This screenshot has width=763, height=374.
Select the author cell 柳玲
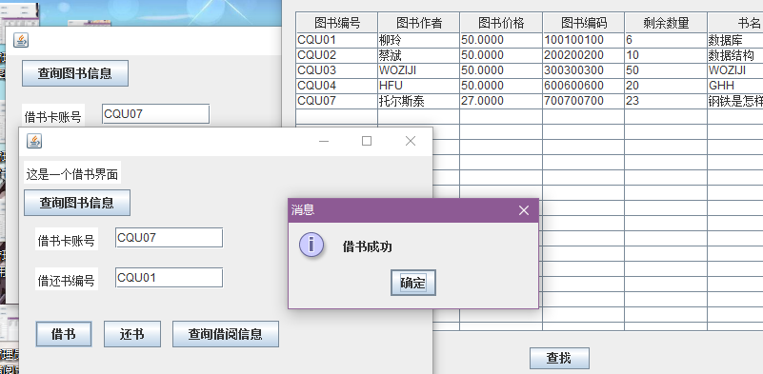pyautogui.click(x=418, y=40)
